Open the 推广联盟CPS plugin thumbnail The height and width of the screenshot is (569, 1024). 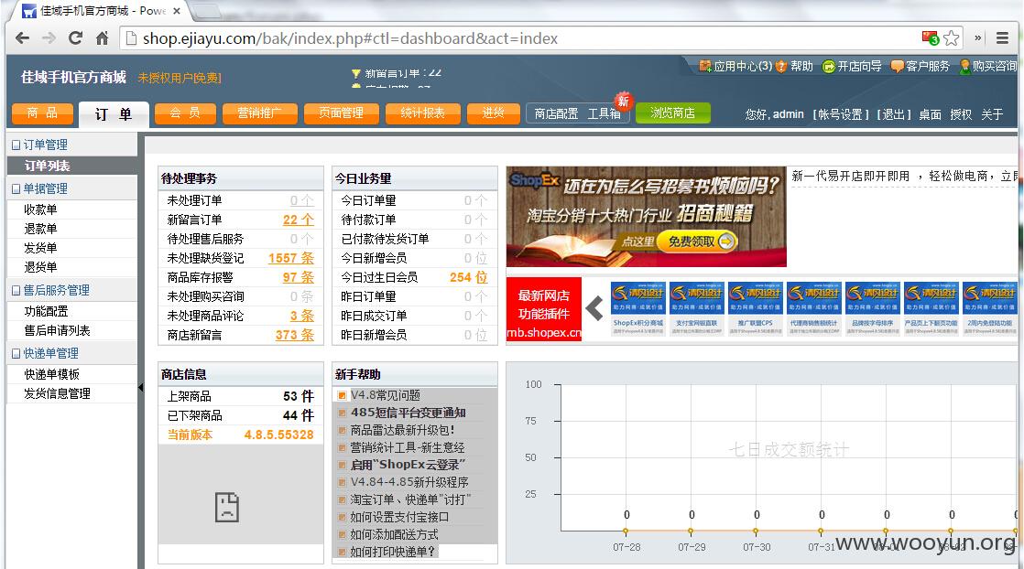click(756, 308)
